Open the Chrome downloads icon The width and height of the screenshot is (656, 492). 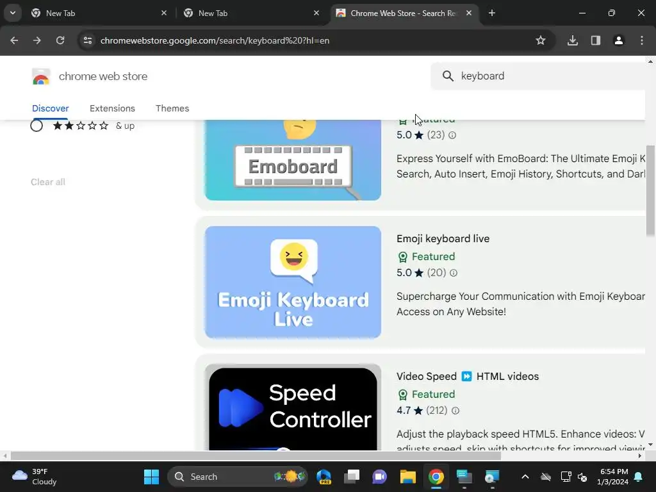tap(573, 40)
